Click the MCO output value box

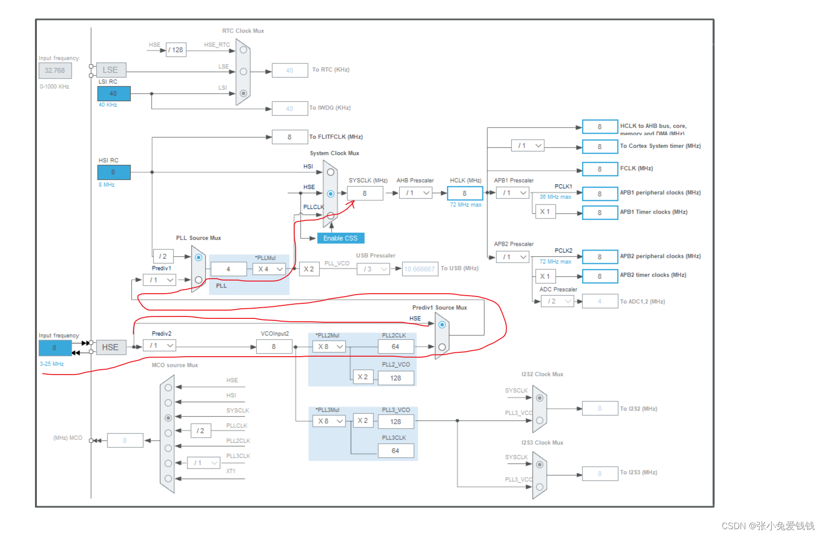[x=125, y=441]
